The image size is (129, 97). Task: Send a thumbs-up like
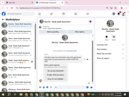point(91,87)
